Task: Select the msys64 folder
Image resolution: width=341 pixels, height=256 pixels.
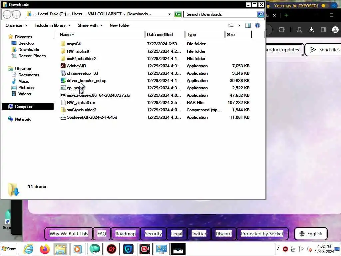Action: coord(71,44)
